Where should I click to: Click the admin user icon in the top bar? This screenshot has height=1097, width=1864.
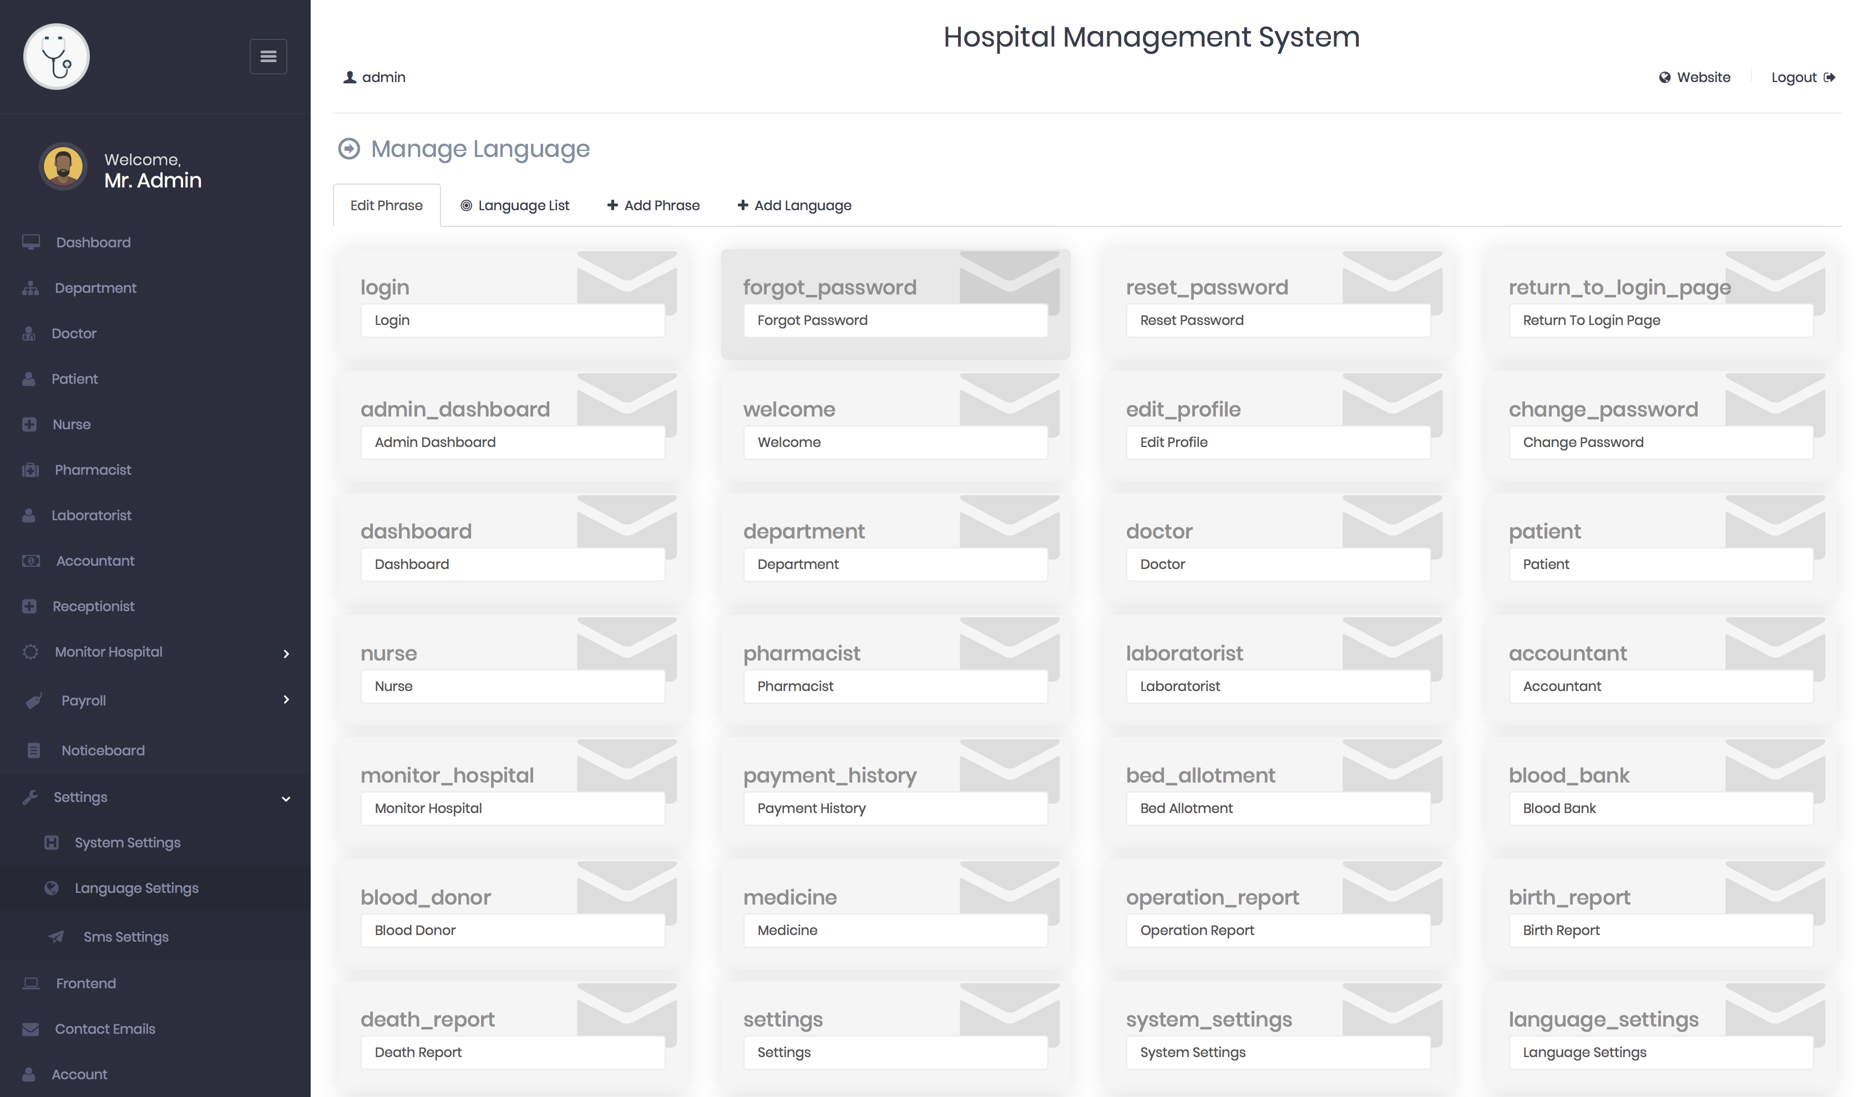350,78
